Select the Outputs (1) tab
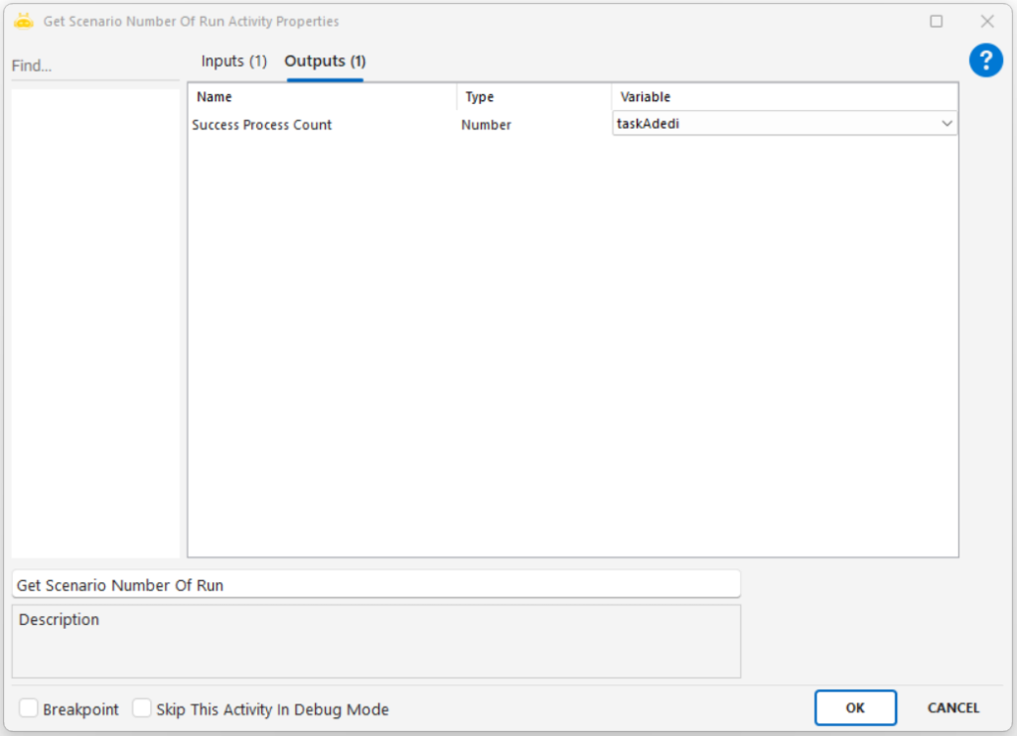1017x736 pixels. 325,61
